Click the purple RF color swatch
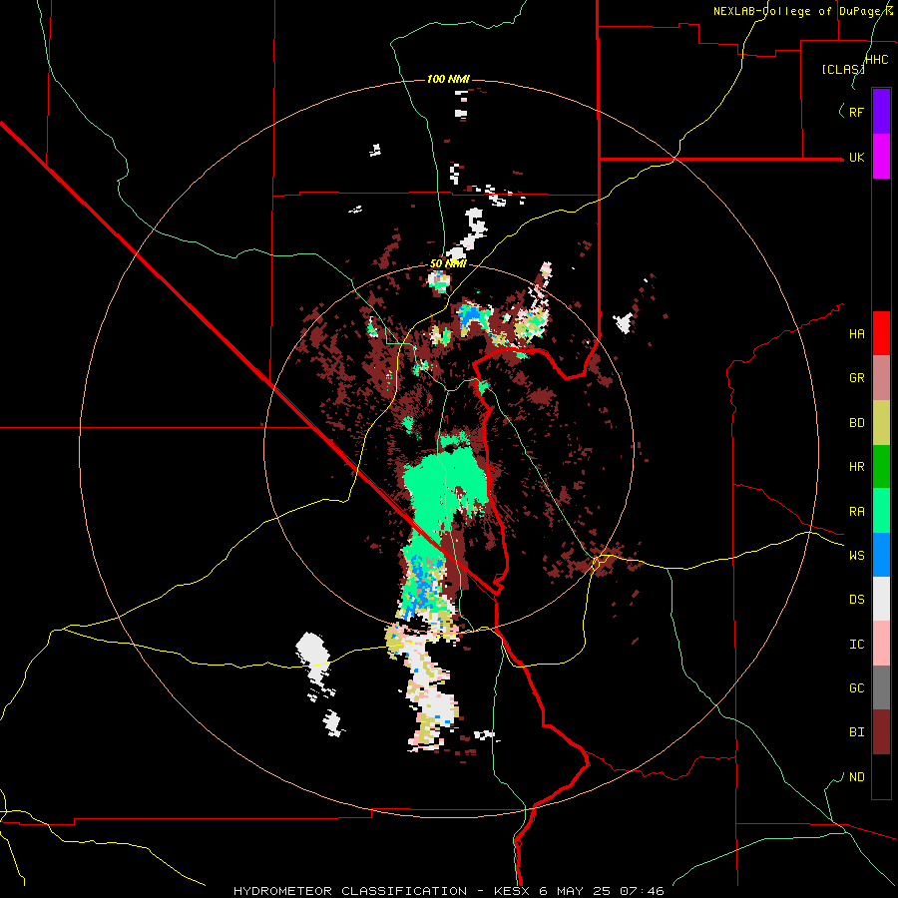 [881, 112]
